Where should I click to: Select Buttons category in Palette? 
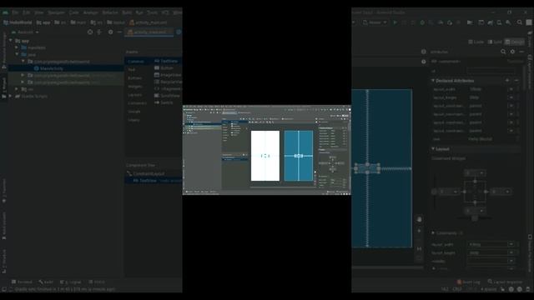click(x=135, y=77)
